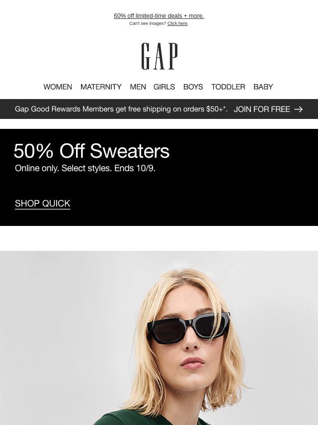Screen dimensions: 318x425
Task: Open the Women category
Action: pos(58,87)
